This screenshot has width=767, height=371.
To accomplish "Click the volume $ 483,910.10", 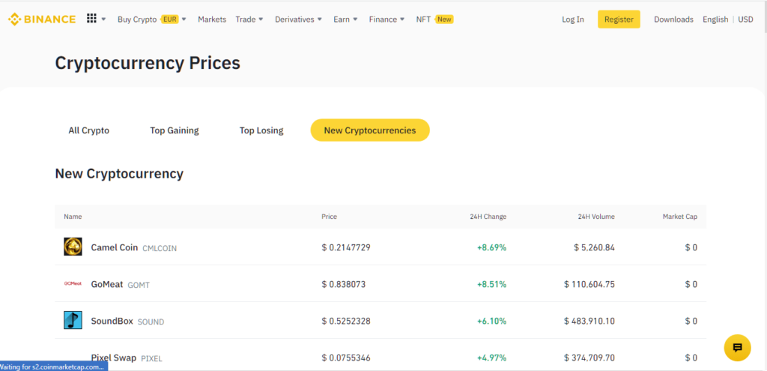I will point(589,321).
